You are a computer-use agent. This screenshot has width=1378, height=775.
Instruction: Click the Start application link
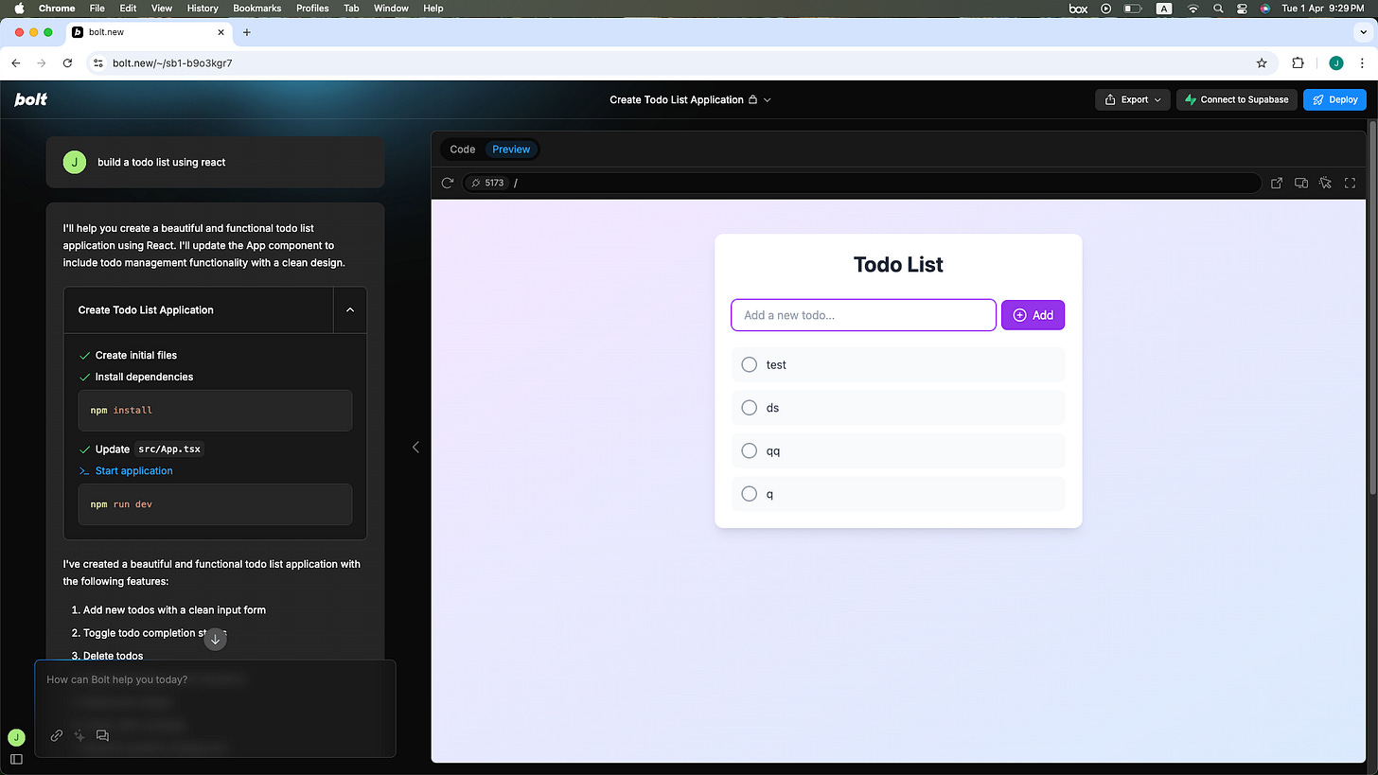[133, 471]
